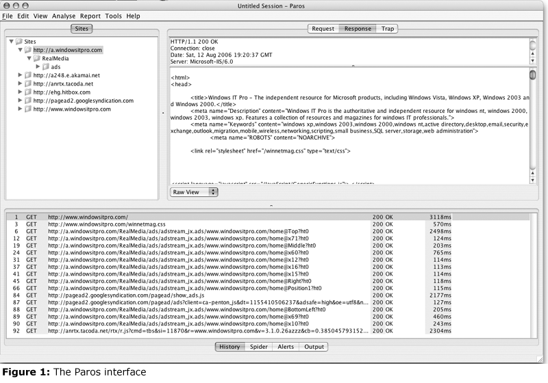This screenshot has width=548, height=383.
Task: Click the www.windowsitpro.com folder icon
Action: coord(28,109)
